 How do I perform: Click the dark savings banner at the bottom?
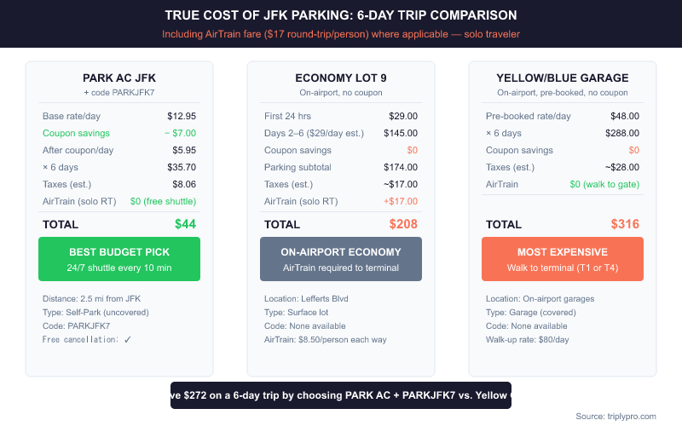341,395
